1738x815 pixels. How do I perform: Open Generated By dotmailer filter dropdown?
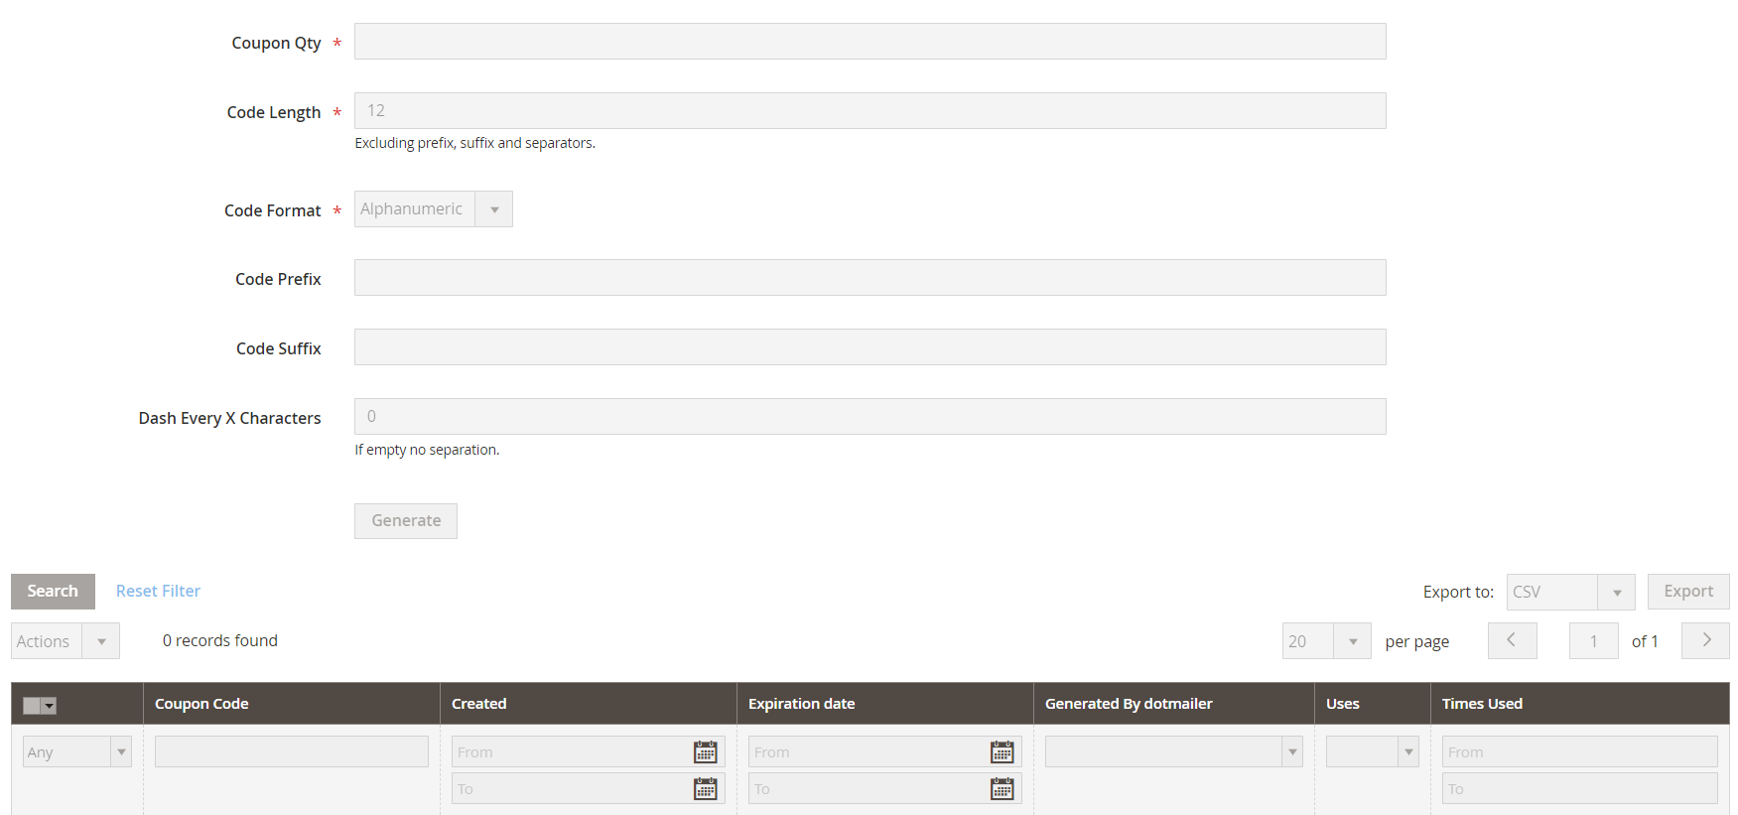[1173, 751]
